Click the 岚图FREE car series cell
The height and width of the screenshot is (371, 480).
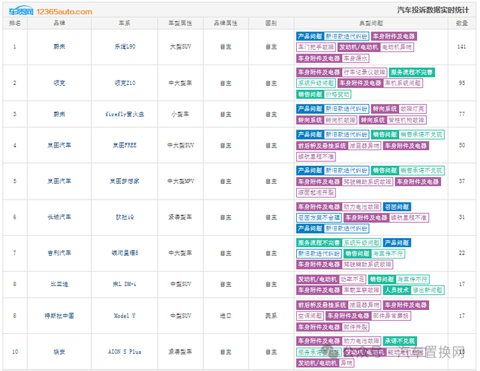click(x=125, y=145)
